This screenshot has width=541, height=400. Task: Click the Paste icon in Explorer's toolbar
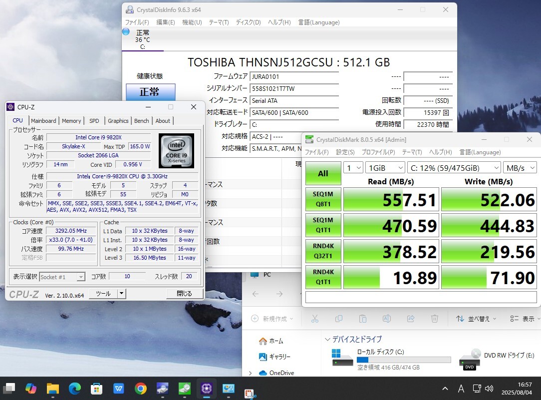pos(363,319)
